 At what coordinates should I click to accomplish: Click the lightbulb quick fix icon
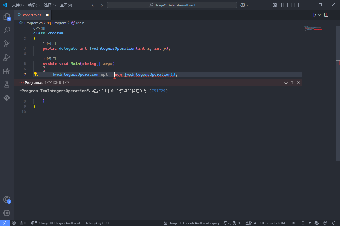[x=36, y=74]
